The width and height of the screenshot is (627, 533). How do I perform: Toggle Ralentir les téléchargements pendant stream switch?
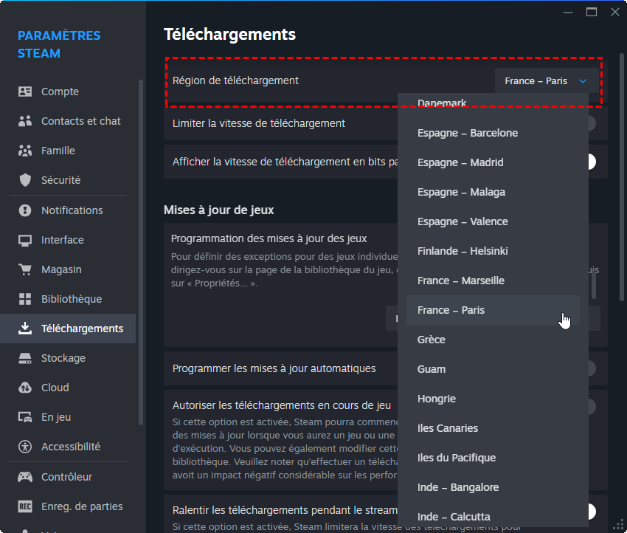tap(592, 512)
